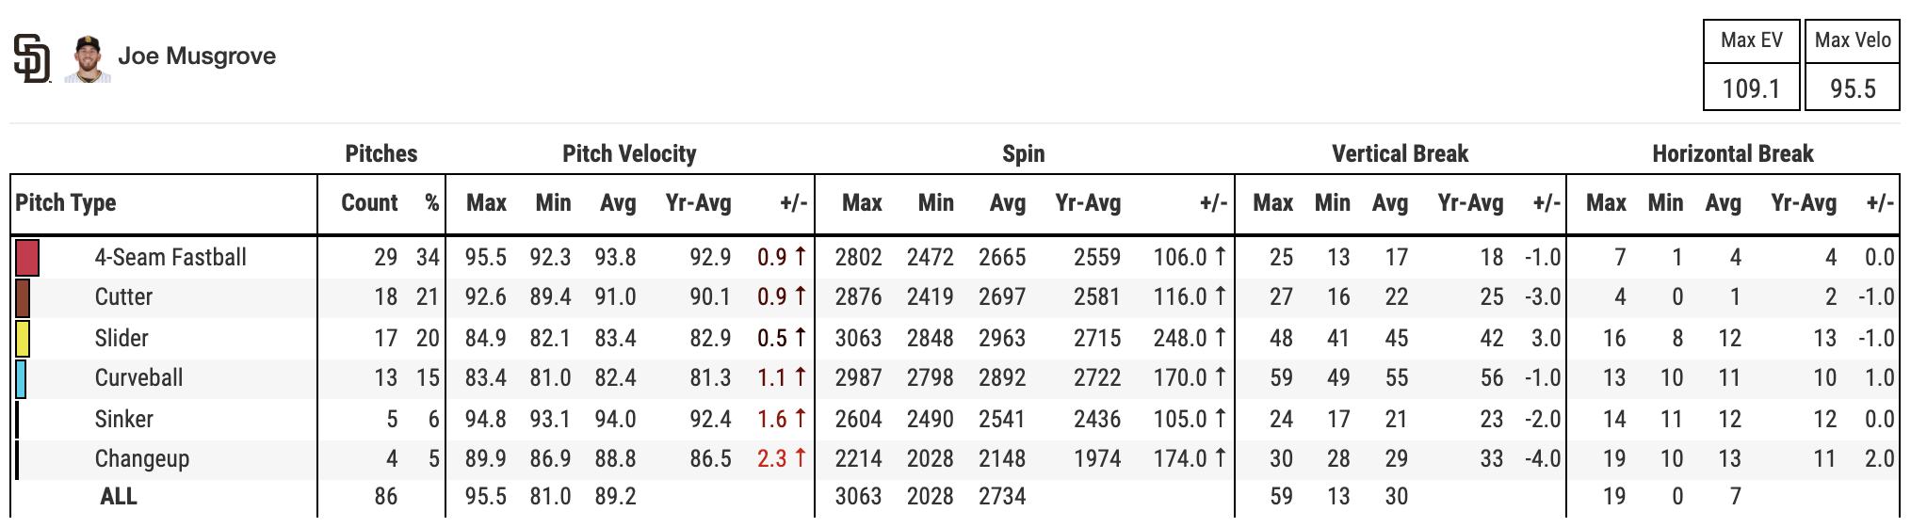Click the up arrow beside Curveball velocity 1.1
Screen dimensions: 1927x527
click(x=801, y=376)
